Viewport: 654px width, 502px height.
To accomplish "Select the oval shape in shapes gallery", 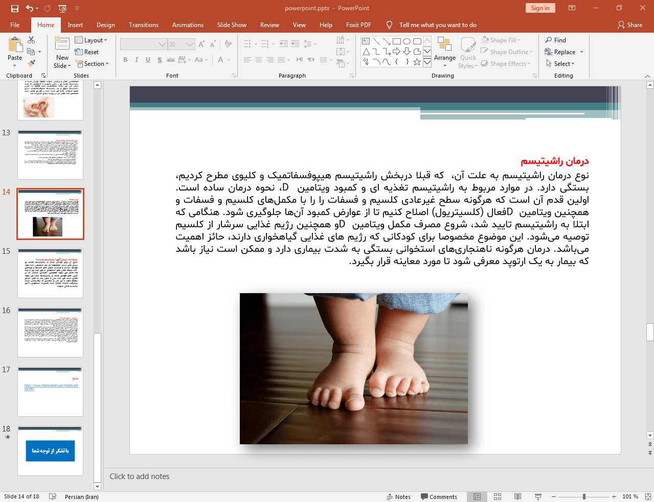I will [407, 41].
